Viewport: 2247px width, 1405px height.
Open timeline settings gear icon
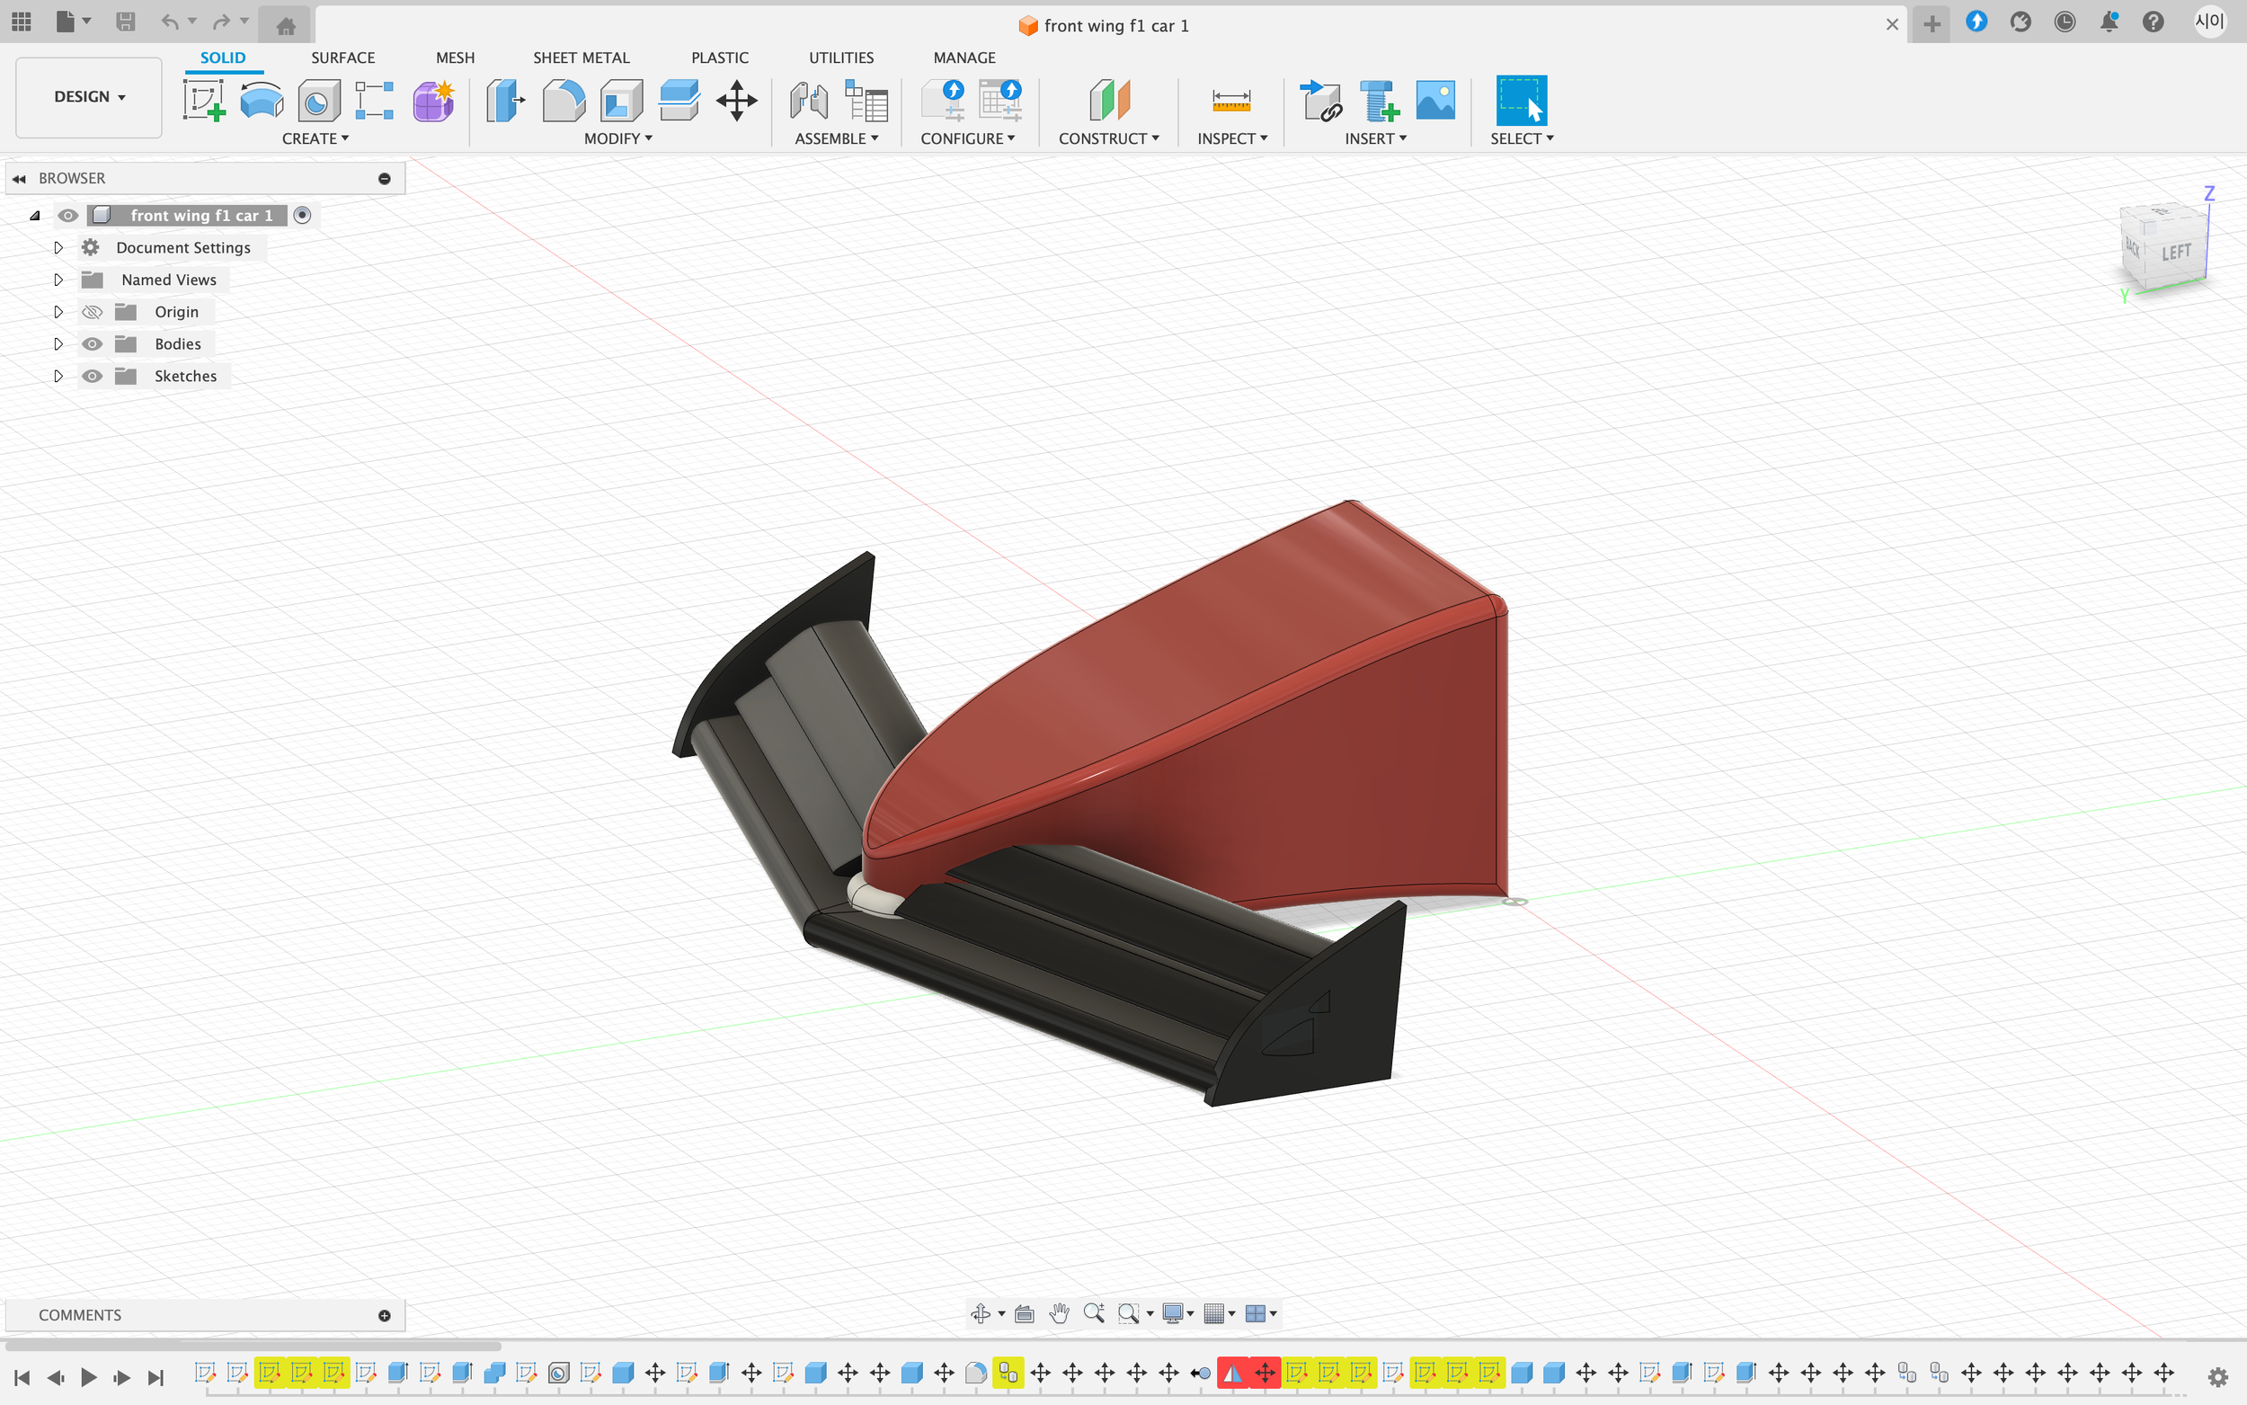pos(2218,1376)
